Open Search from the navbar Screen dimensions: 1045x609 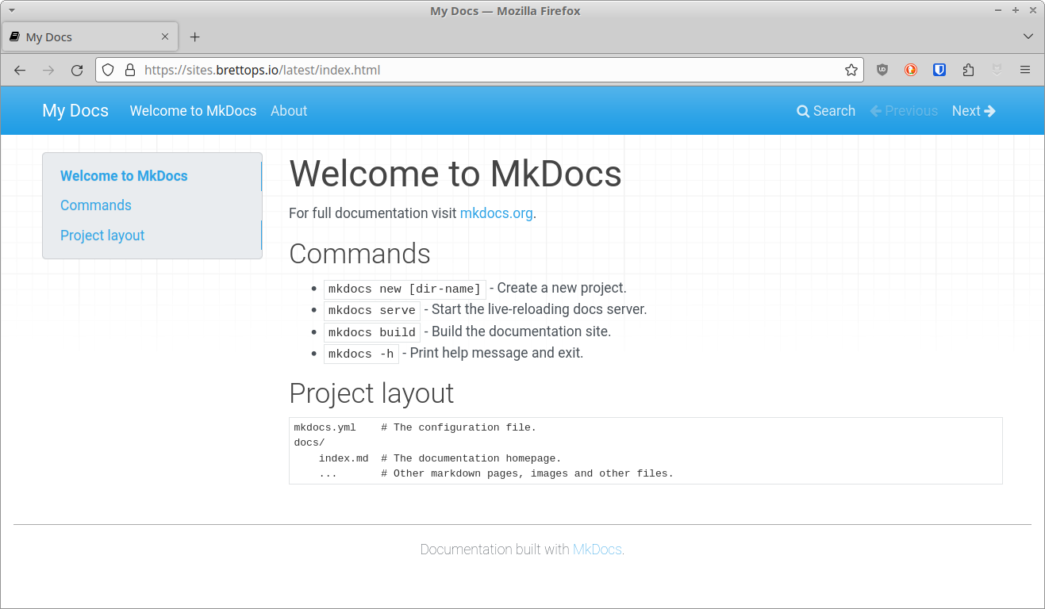click(x=826, y=111)
